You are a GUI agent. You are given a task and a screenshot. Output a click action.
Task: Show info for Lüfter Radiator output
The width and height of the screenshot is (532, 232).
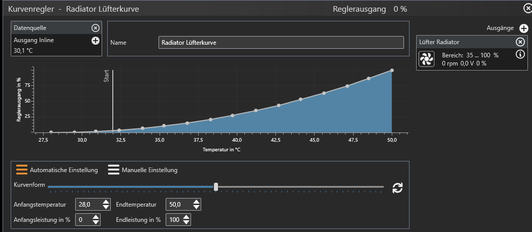(x=520, y=54)
